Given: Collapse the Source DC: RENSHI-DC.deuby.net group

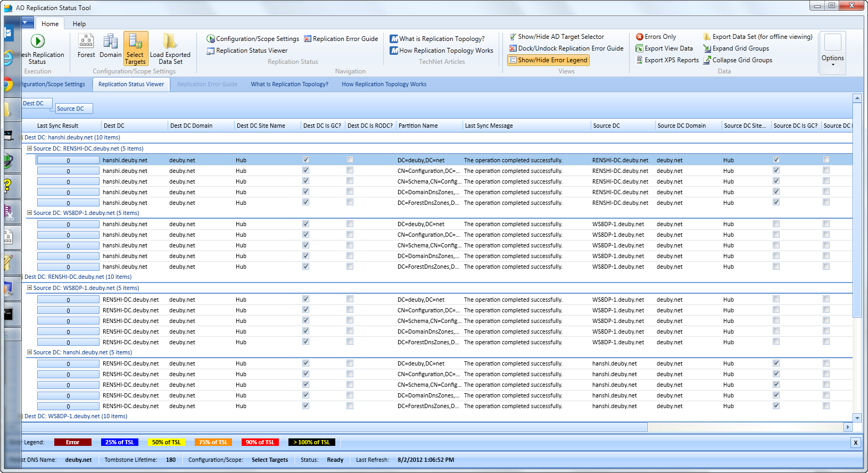Looking at the screenshot, I should (30, 148).
